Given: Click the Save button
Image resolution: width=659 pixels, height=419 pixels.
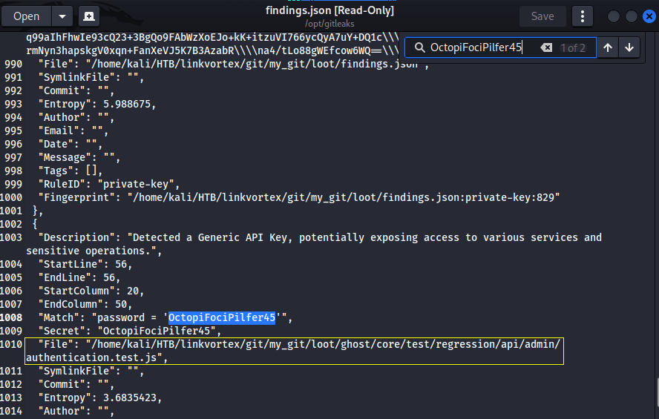Looking at the screenshot, I should (542, 16).
